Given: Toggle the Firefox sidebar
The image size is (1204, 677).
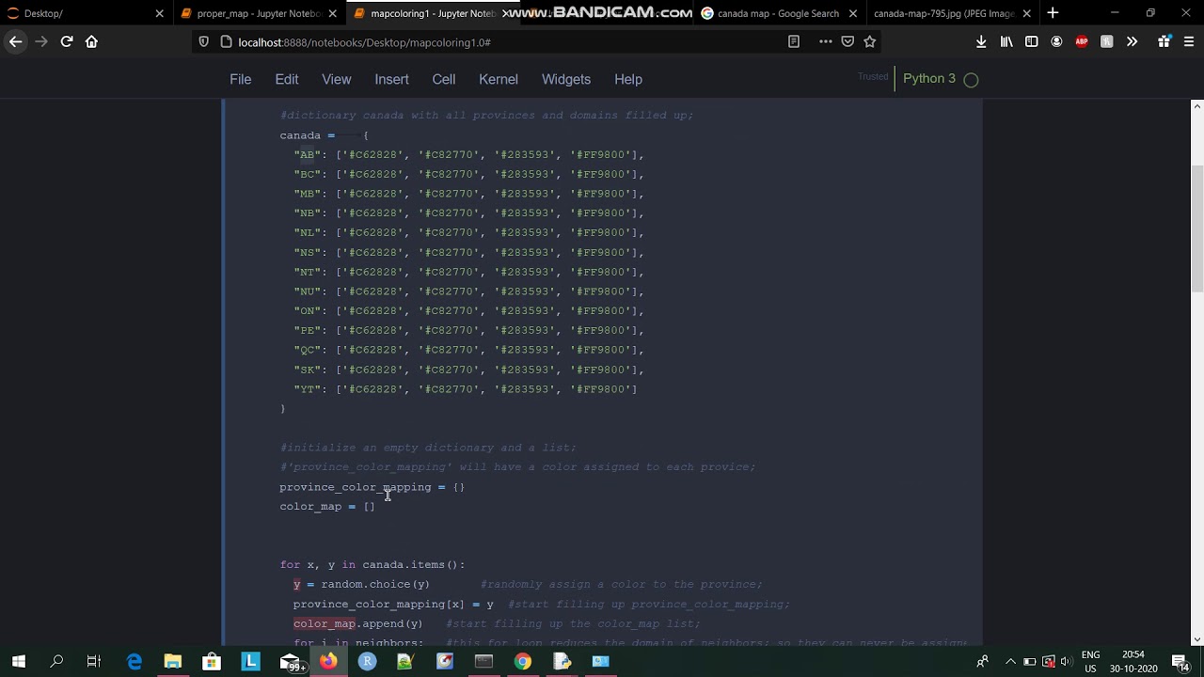Looking at the screenshot, I should [x=1032, y=41].
